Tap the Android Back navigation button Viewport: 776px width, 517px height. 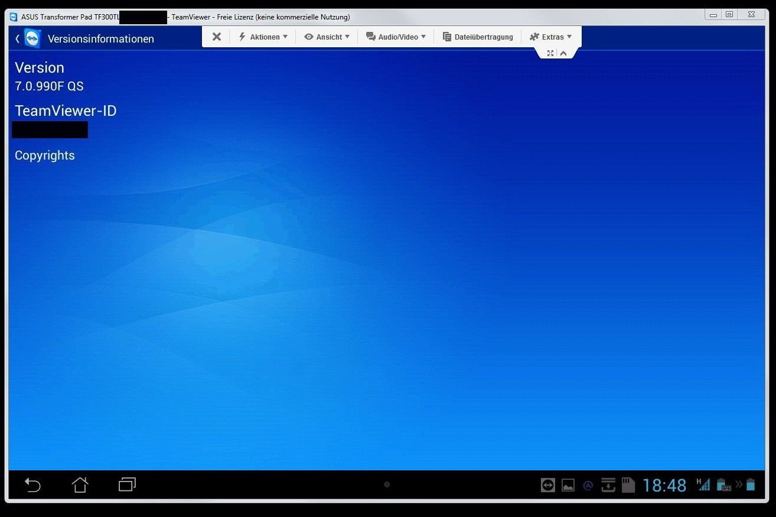coord(32,485)
